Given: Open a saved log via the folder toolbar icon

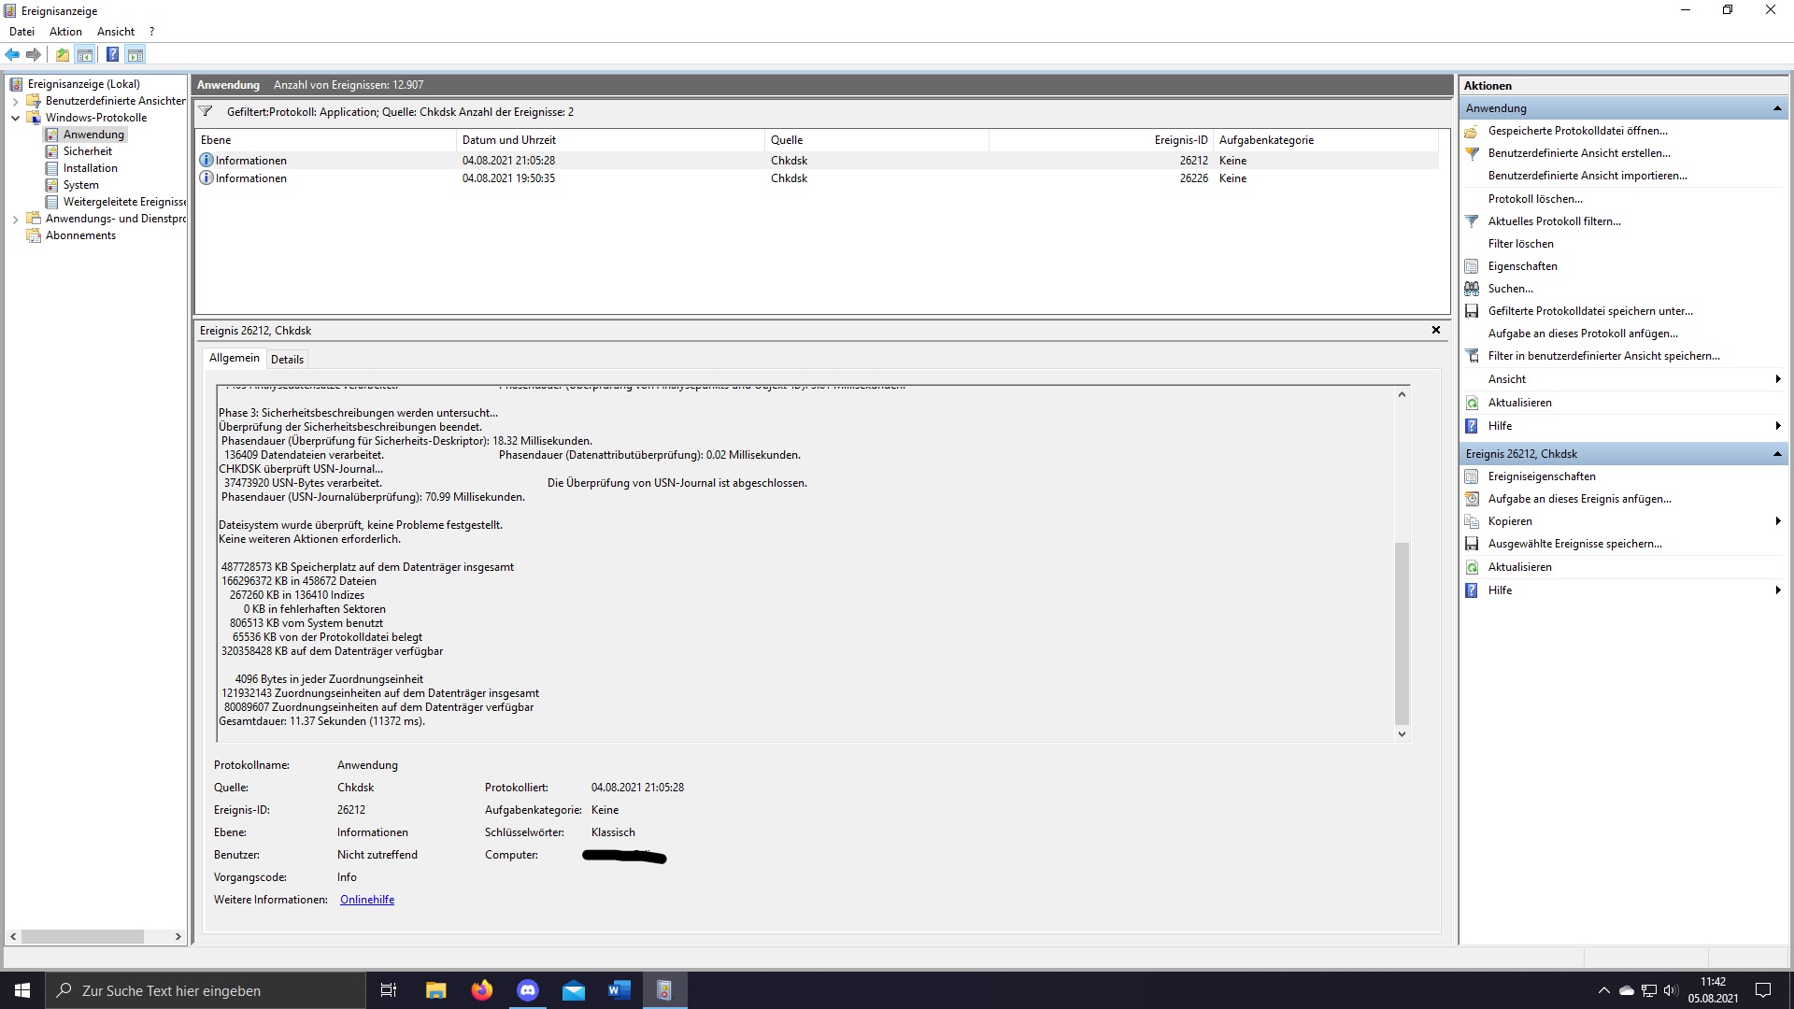Looking at the screenshot, I should [62, 54].
